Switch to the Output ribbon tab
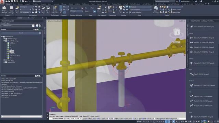 [71, 4]
